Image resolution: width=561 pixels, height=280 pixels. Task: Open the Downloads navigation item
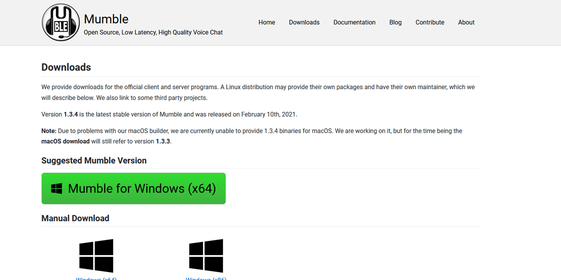(x=304, y=22)
